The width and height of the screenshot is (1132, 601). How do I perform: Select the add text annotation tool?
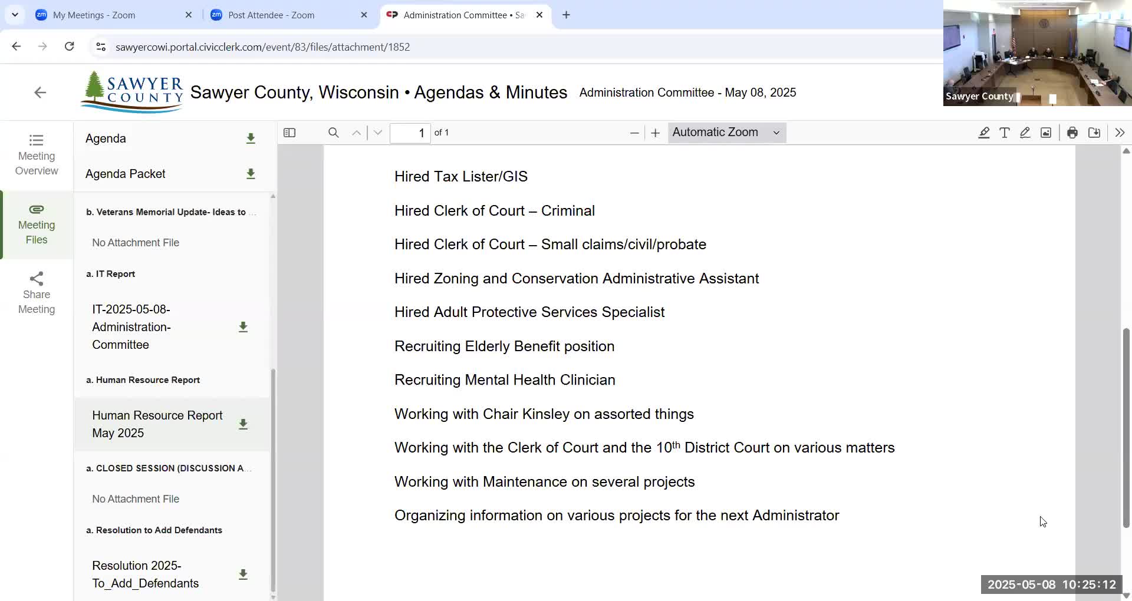pyautogui.click(x=1004, y=133)
